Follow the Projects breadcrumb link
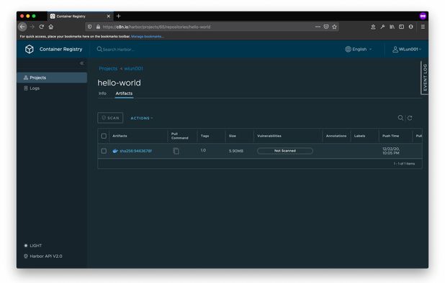 pyautogui.click(x=108, y=68)
